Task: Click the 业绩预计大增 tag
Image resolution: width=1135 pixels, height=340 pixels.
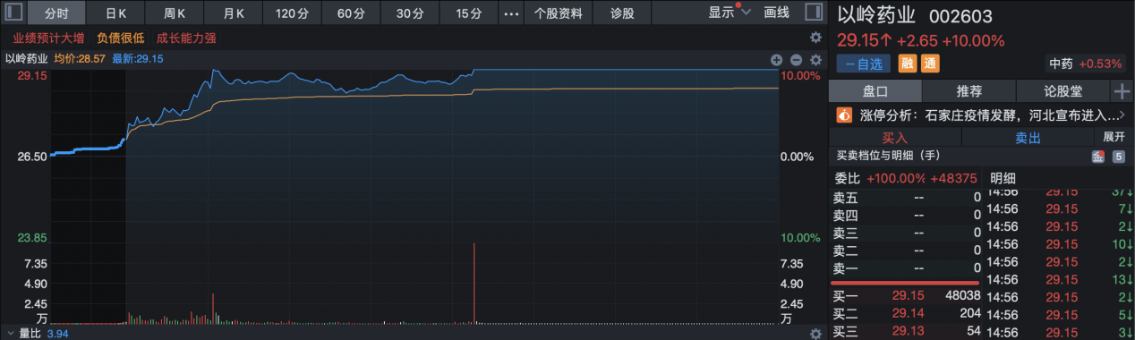Action: (49, 38)
